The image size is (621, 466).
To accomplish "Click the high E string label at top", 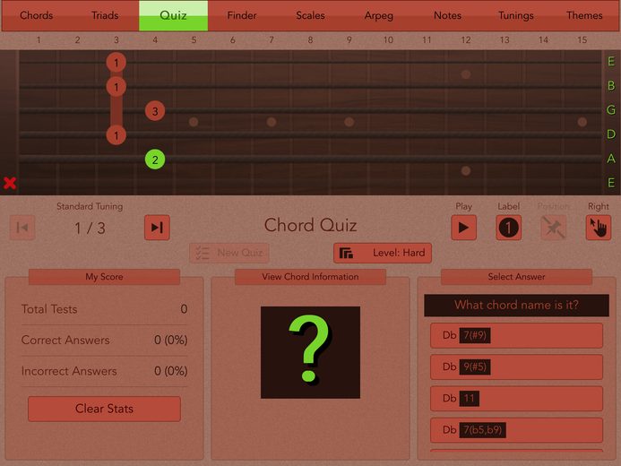I will pyautogui.click(x=611, y=61).
